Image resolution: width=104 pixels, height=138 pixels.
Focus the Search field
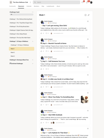[56, 2]
